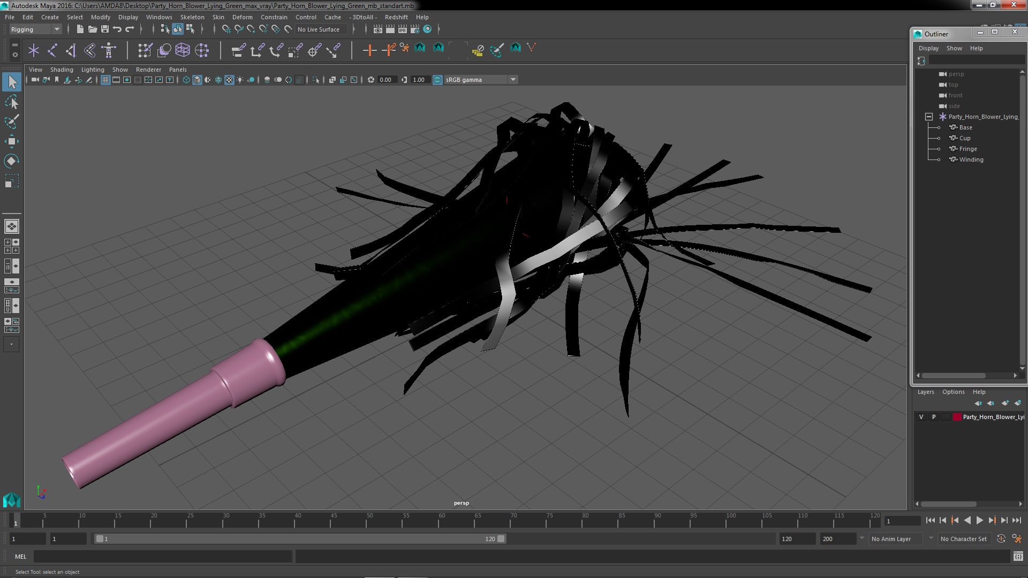Viewport: 1028px width, 578px height.
Task: Activate the Rotate tool
Action: click(12, 161)
